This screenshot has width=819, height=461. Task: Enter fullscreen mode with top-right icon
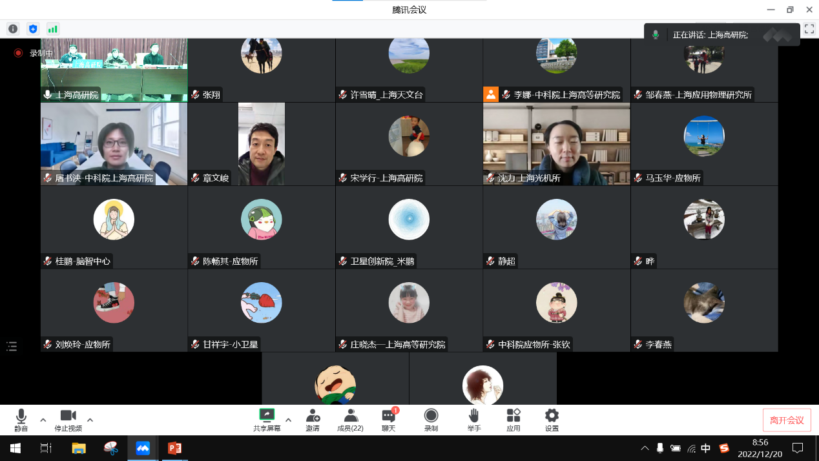click(809, 28)
